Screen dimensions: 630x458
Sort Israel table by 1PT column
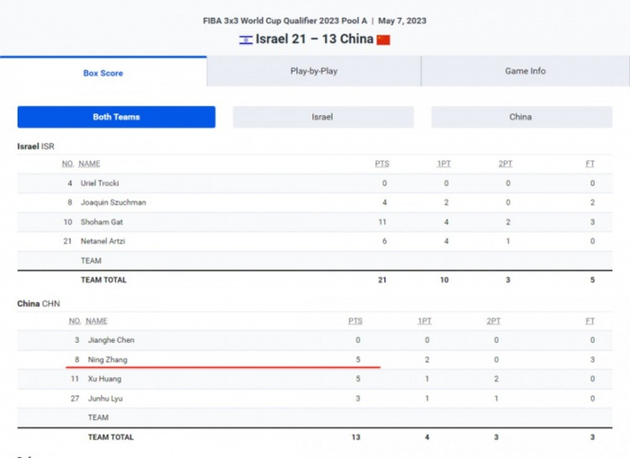pyautogui.click(x=444, y=164)
